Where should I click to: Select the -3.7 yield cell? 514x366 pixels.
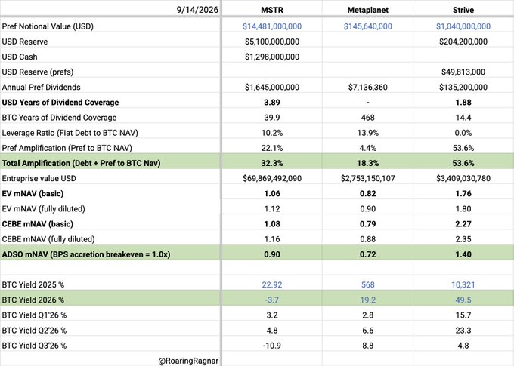pyautogui.click(x=272, y=300)
